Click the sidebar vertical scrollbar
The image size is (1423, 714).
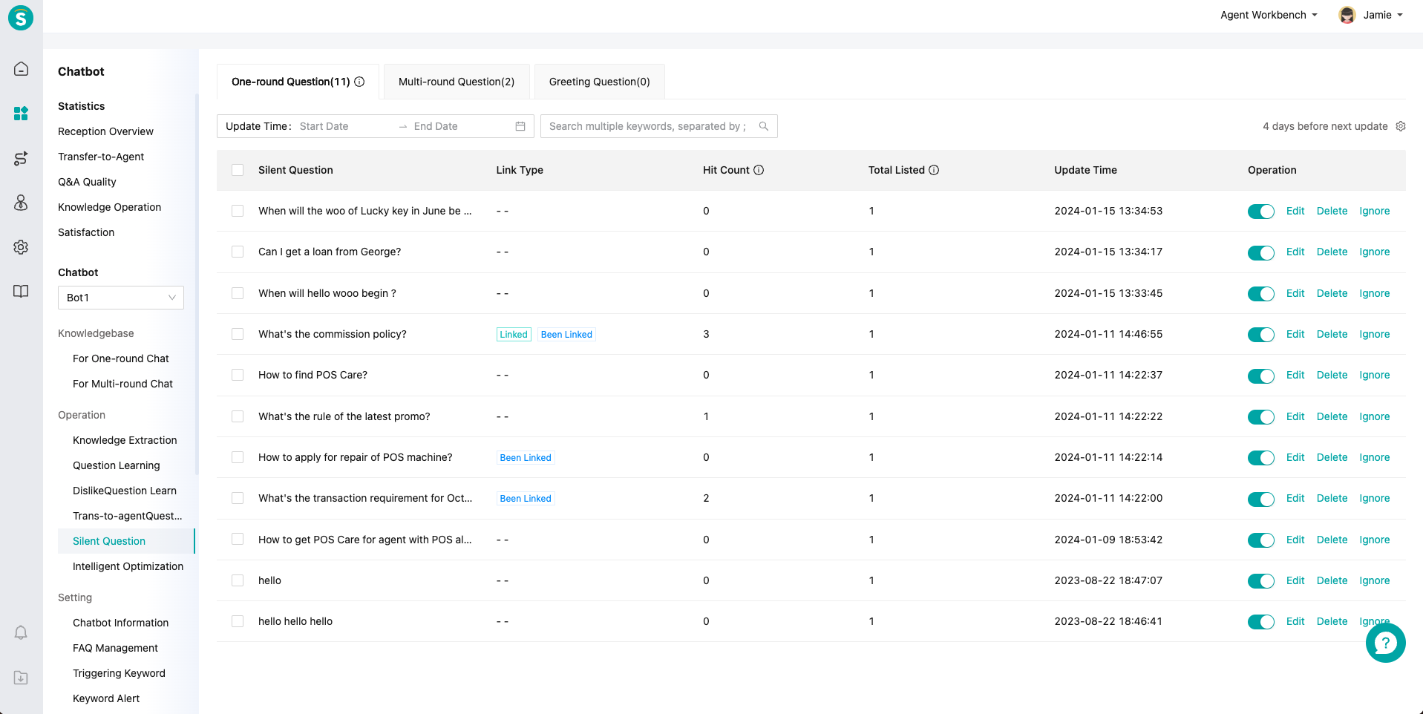click(x=197, y=284)
